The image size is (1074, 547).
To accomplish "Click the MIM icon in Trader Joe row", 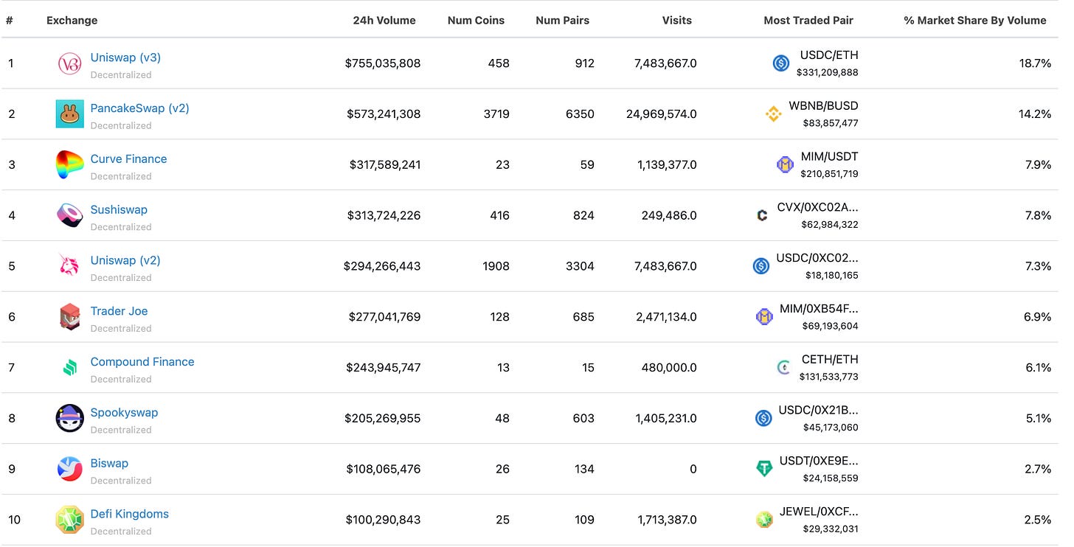I will tap(764, 317).
